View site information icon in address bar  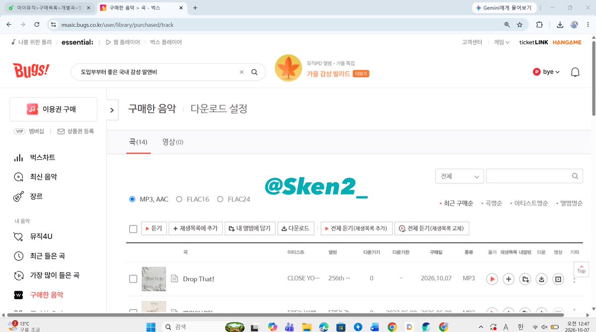54,24
